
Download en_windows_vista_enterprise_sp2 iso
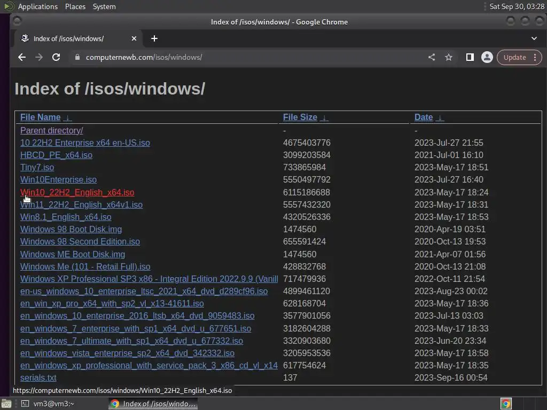(x=127, y=353)
